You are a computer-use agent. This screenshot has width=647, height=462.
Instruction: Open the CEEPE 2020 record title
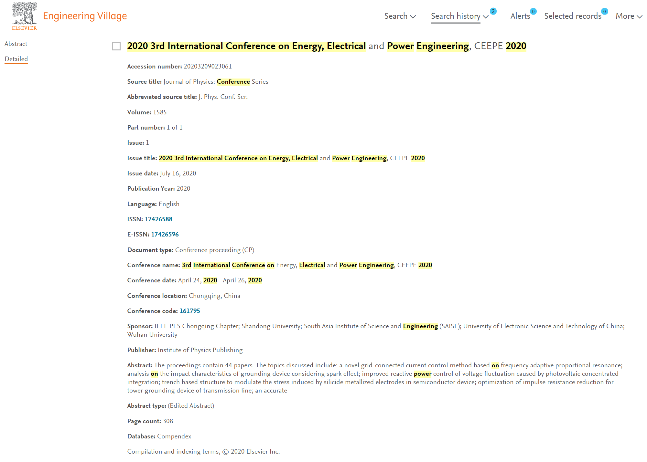tap(327, 46)
